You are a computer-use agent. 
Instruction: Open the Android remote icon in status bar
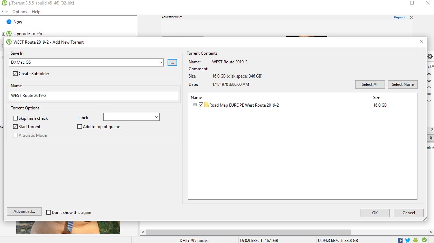click(x=416, y=240)
